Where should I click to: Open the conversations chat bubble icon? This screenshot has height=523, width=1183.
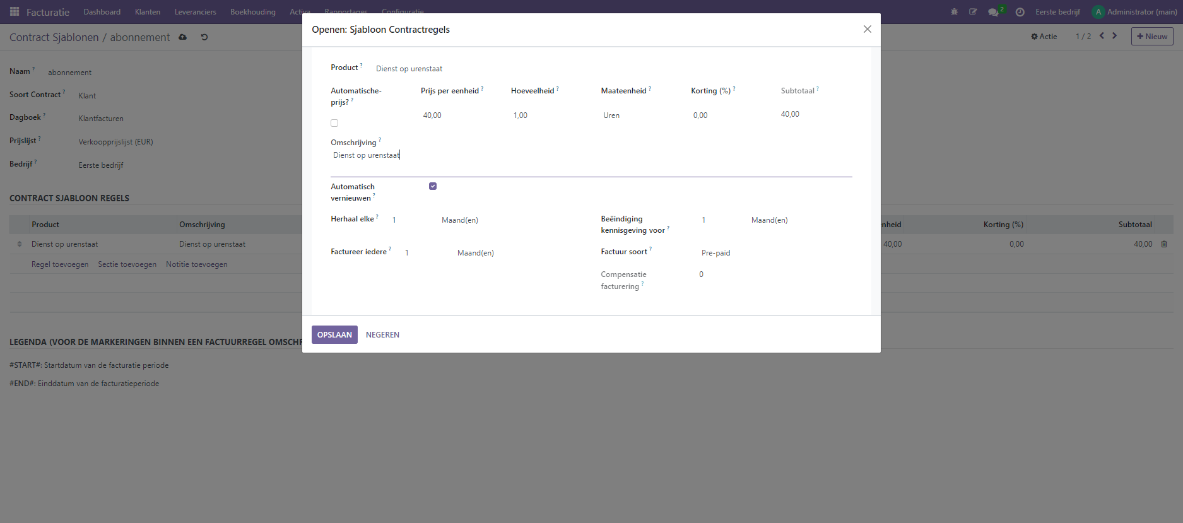pyautogui.click(x=993, y=12)
